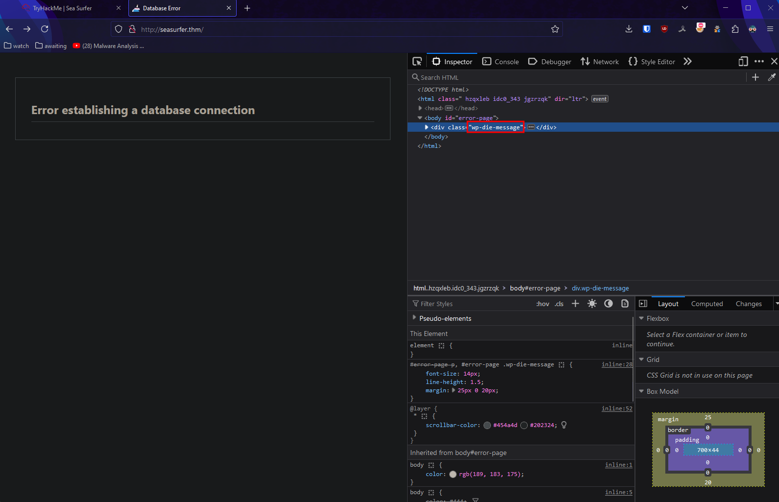
Task: Collapse the sidebar pane toggle icon
Action: tap(643, 304)
